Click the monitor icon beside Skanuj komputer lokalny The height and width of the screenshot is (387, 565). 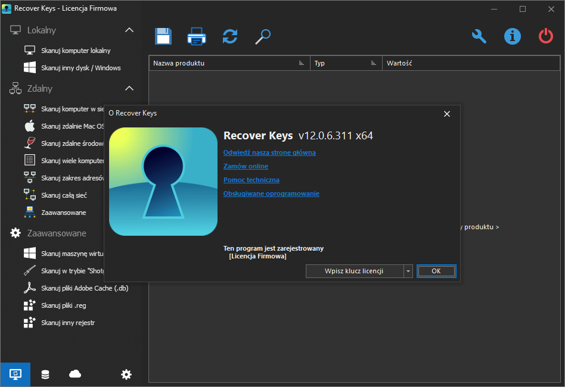(x=30, y=51)
